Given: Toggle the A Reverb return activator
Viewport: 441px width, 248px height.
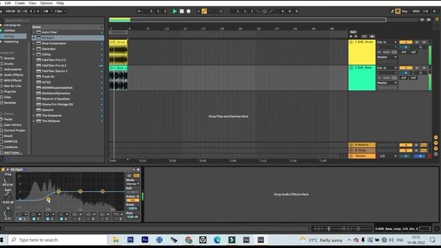Looking at the screenshot, I should click(x=406, y=145).
